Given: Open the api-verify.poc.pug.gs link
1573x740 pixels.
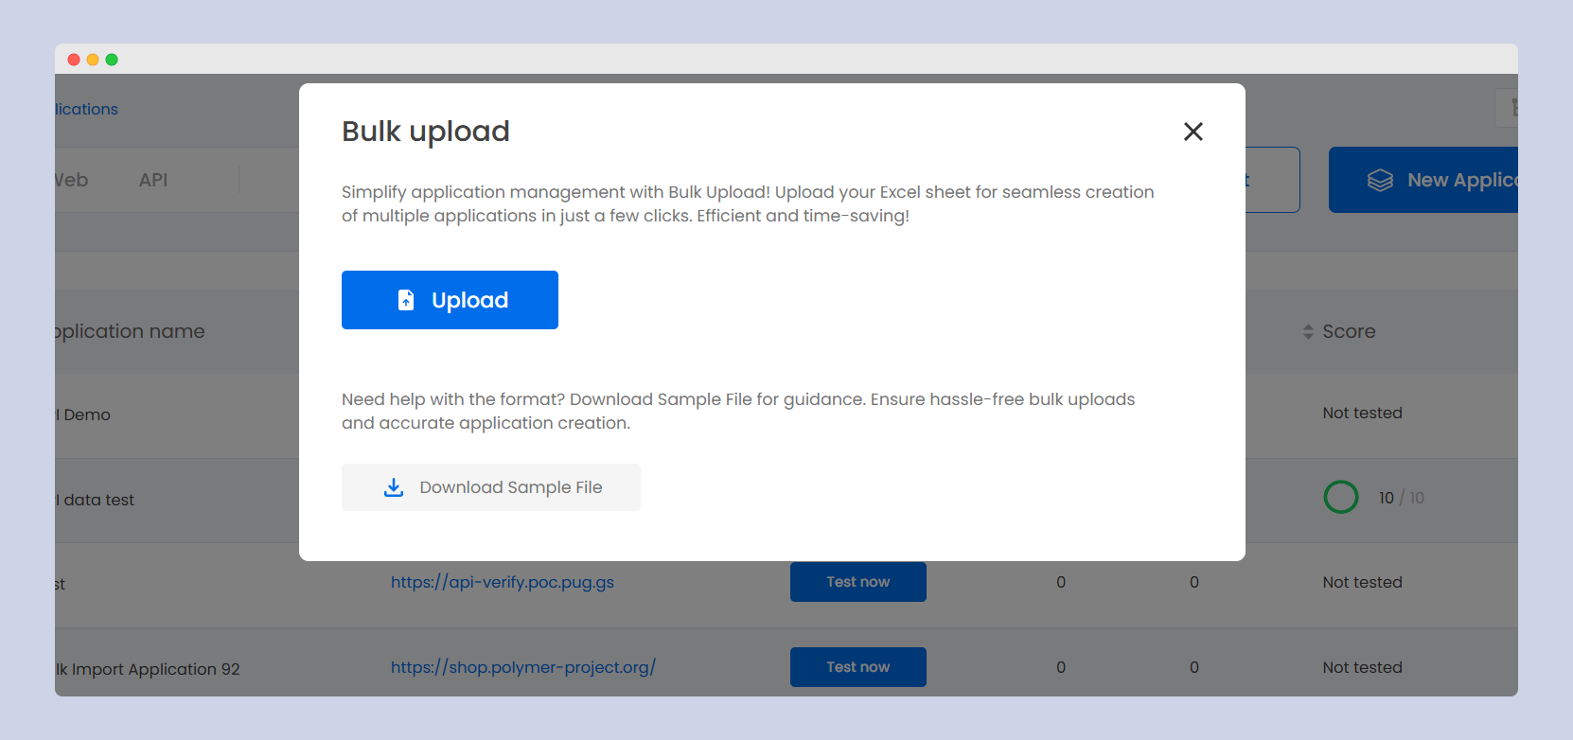Looking at the screenshot, I should (503, 582).
